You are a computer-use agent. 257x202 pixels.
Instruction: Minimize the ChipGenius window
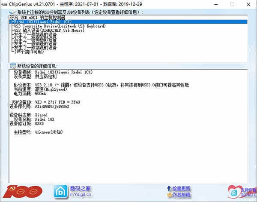216,4
